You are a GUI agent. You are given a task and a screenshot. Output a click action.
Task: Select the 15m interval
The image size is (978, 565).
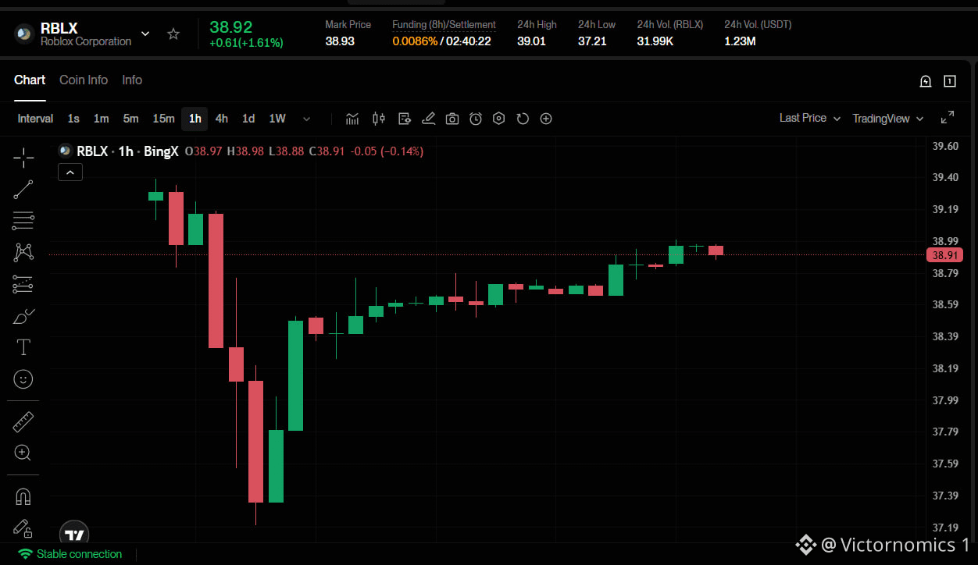point(163,119)
